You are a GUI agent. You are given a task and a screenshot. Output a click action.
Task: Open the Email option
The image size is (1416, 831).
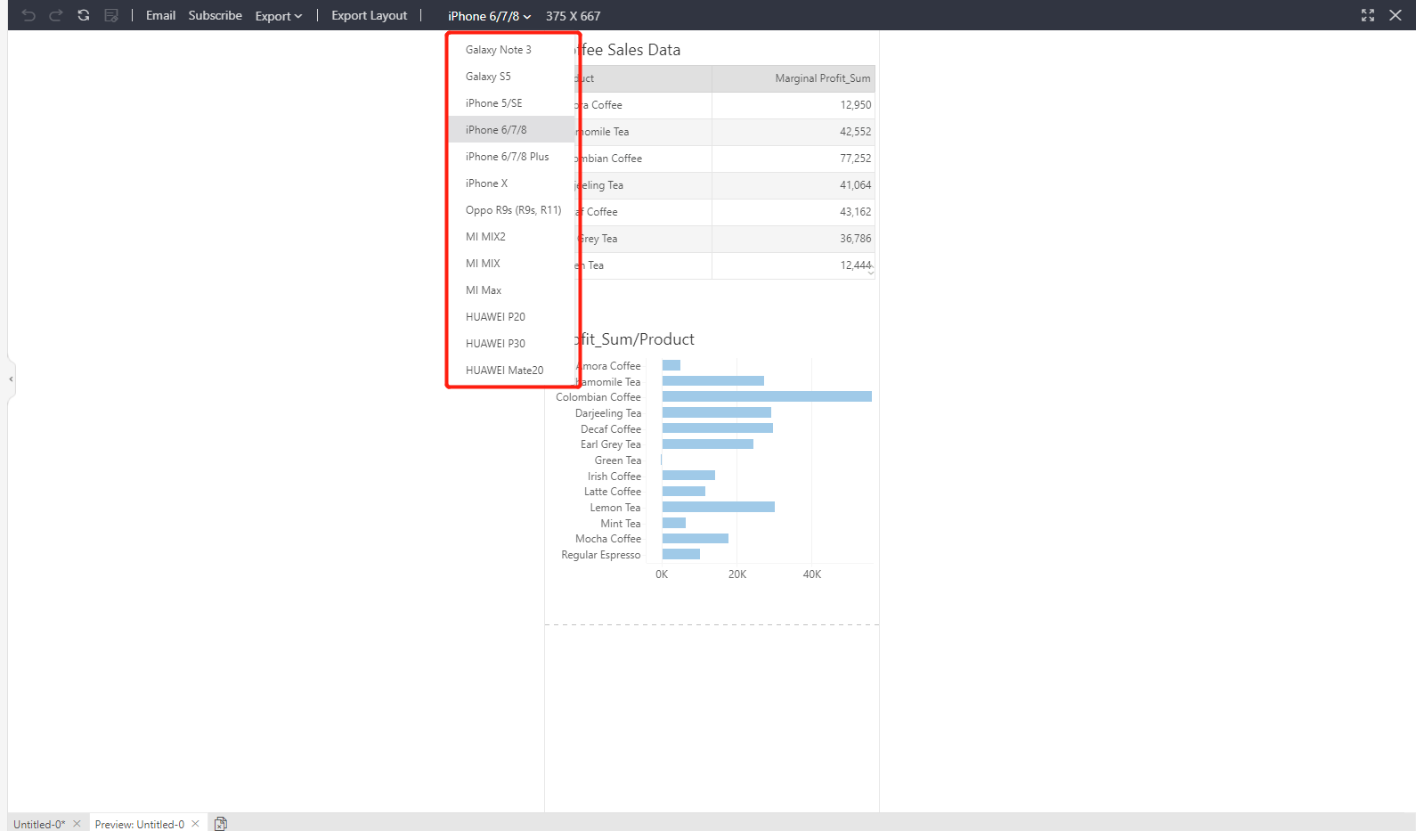160,15
